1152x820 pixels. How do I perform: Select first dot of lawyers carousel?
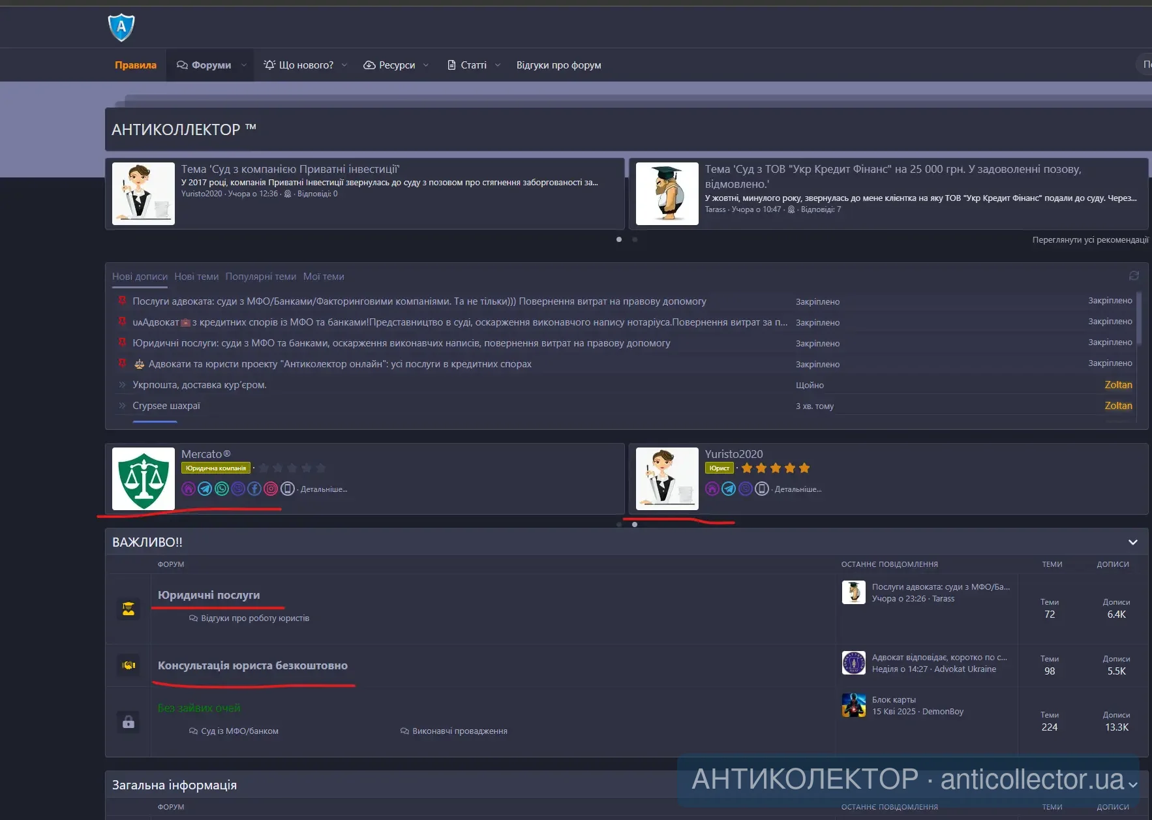619,524
